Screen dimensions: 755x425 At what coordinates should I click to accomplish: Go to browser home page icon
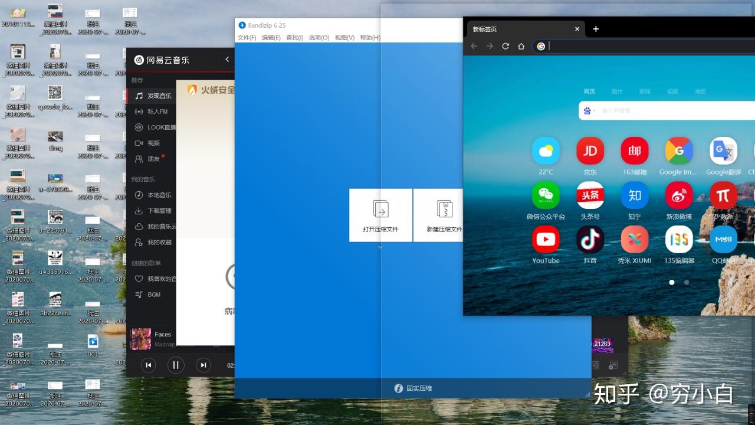(521, 46)
